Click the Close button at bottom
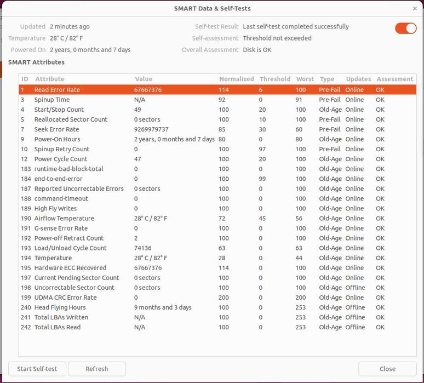 coord(387,369)
